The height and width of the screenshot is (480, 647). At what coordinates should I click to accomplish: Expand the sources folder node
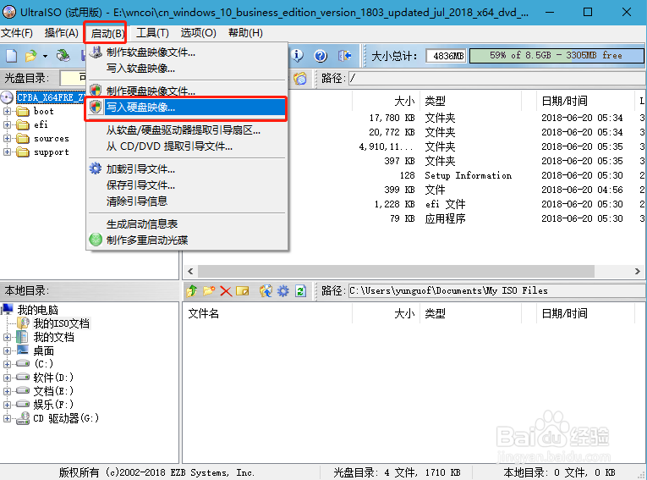tap(7, 138)
